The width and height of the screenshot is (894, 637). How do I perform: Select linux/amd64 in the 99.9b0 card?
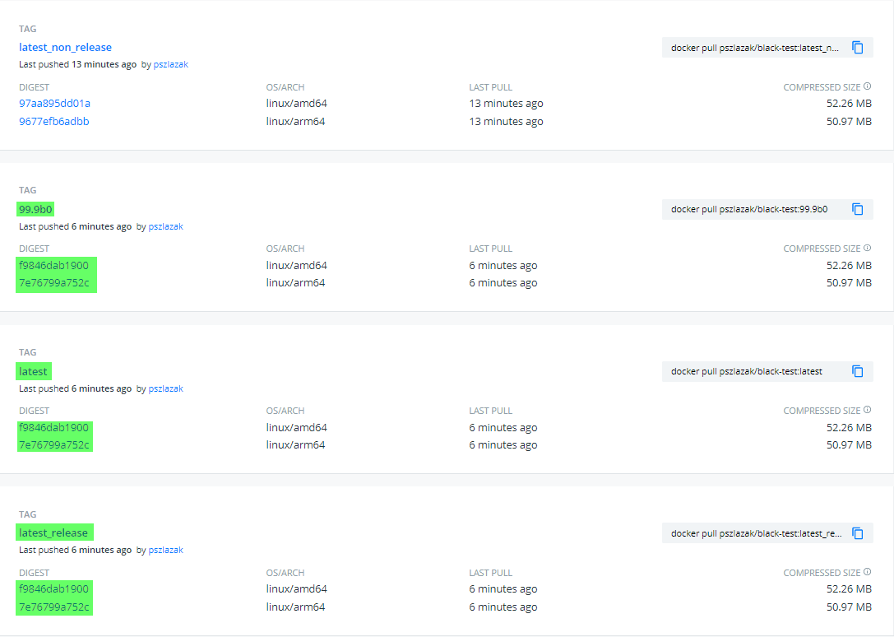click(296, 265)
